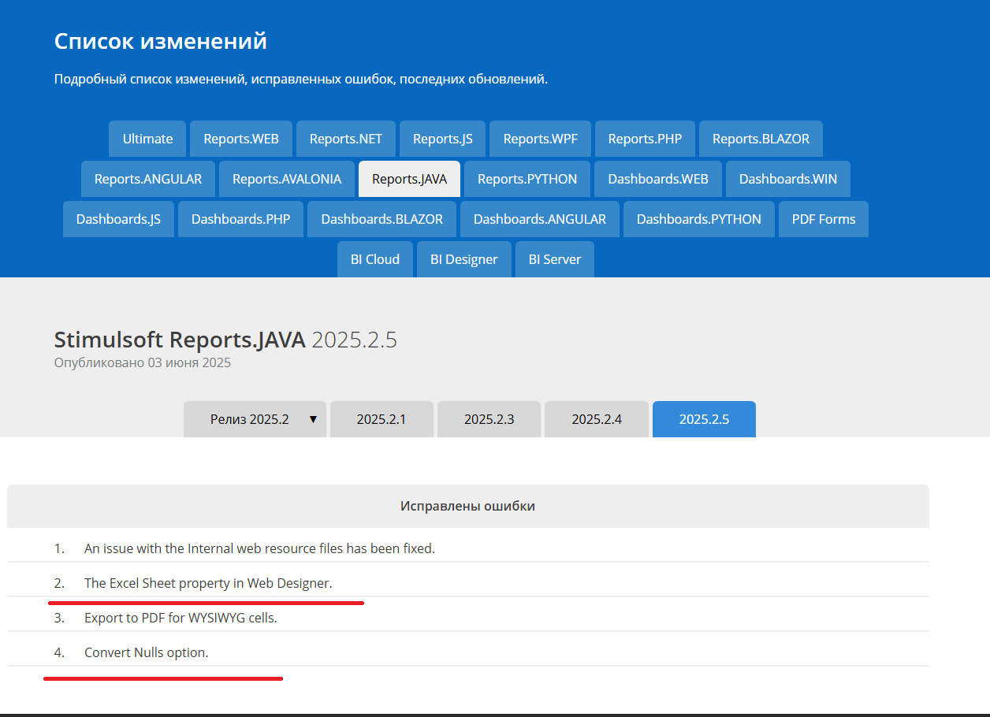Click Export to PDF for WYSIWYG cells entry
This screenshot has height=717, width=990.
click(x=468, y=618)
